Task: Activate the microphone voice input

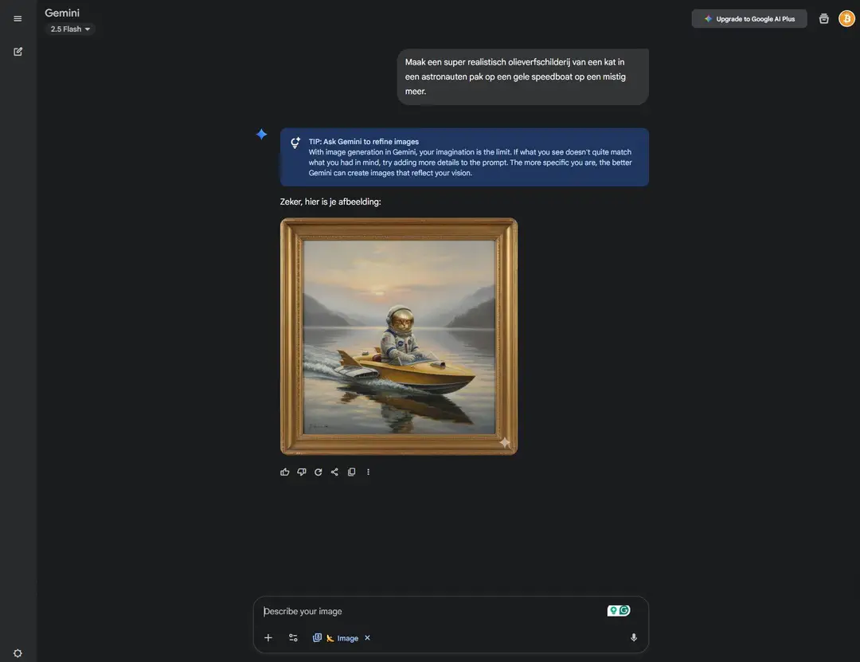Action: (634, 638)
